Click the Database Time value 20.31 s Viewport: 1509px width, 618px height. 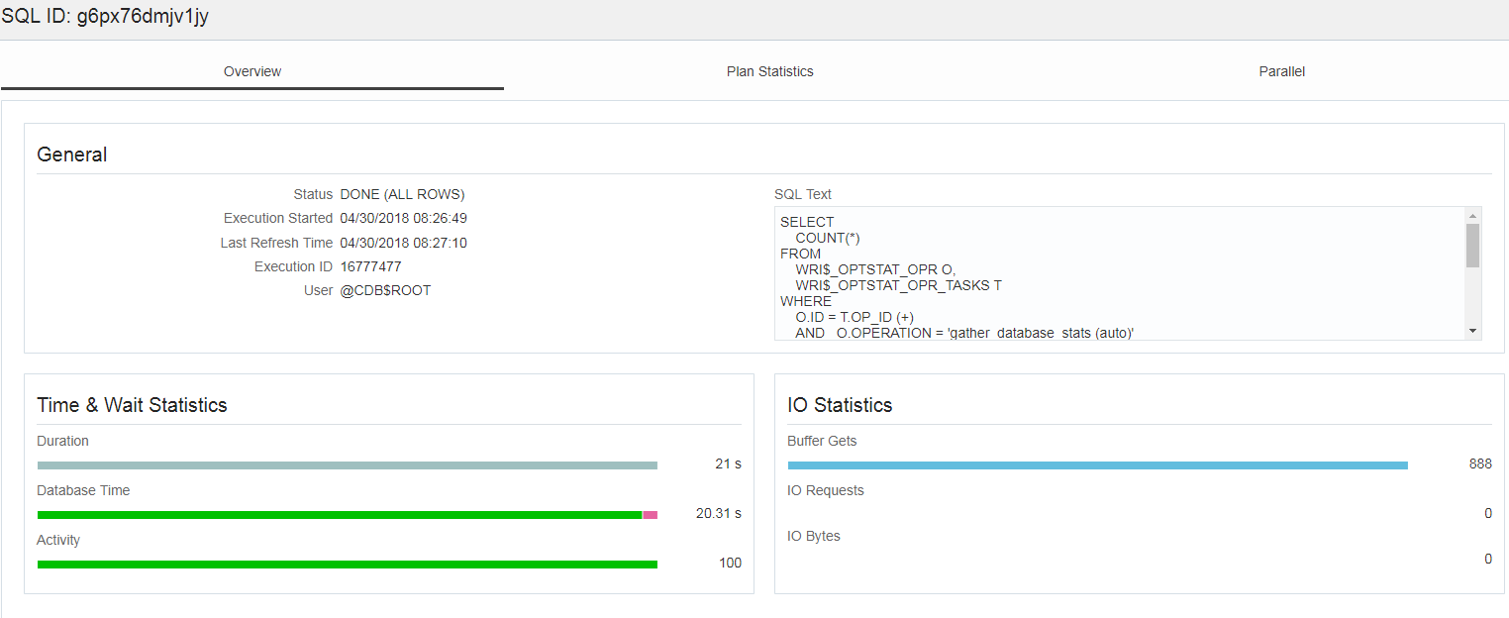coord(719,513)
